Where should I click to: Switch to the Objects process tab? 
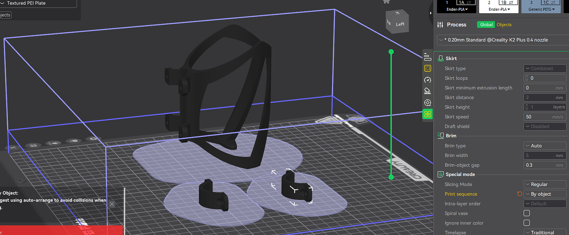504,25
